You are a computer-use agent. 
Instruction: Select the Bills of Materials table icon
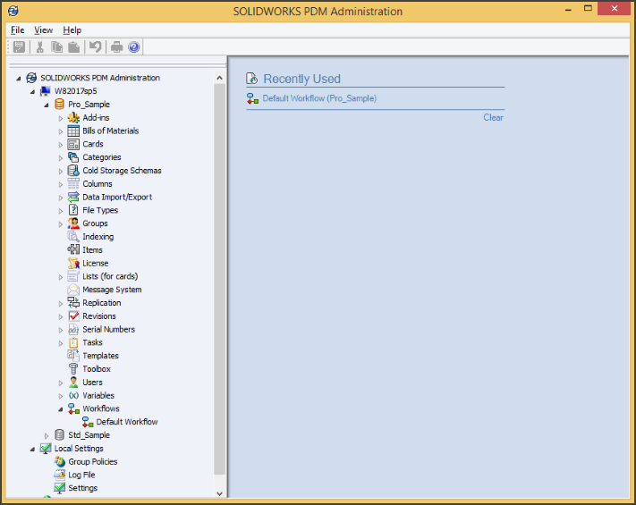pos(73,130)
